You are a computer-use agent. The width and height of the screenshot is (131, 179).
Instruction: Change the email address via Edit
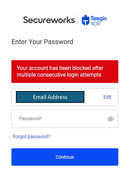coord(107,97)
